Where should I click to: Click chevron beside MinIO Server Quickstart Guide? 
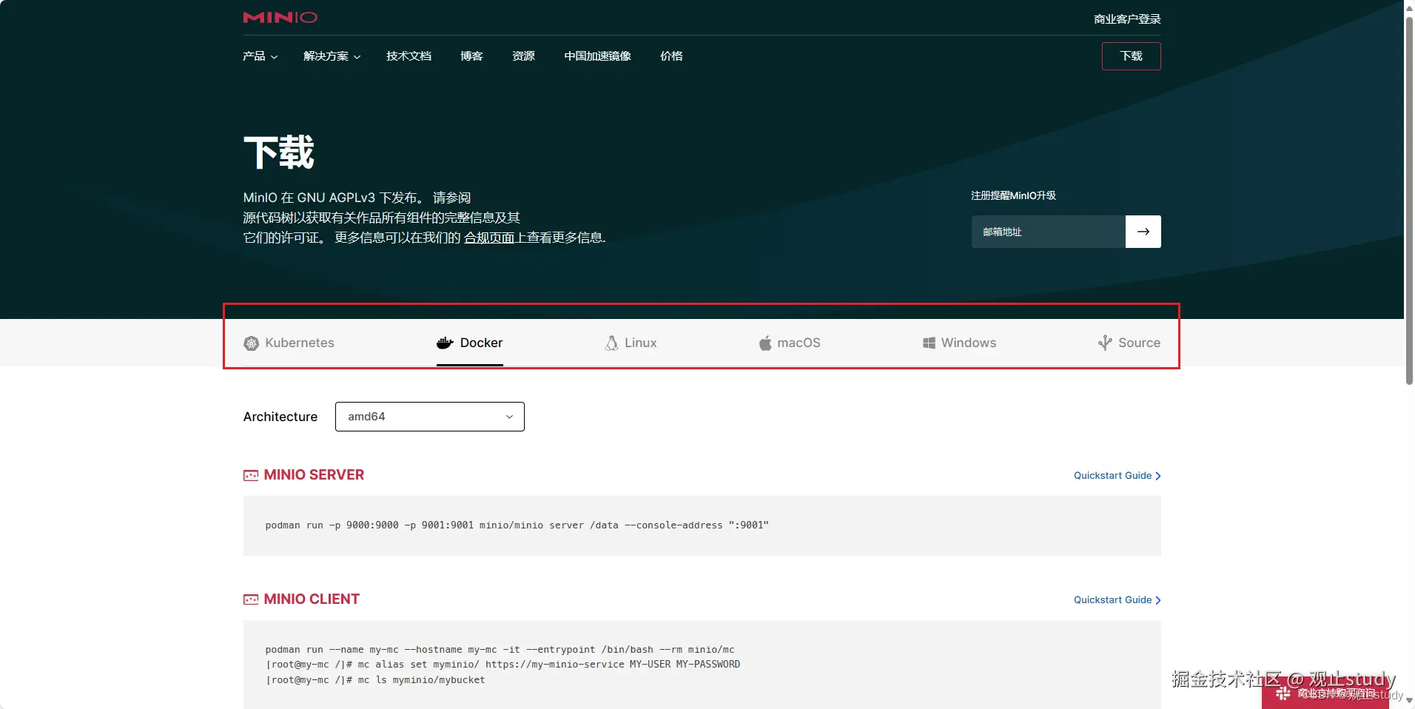tap(1158, 476)
